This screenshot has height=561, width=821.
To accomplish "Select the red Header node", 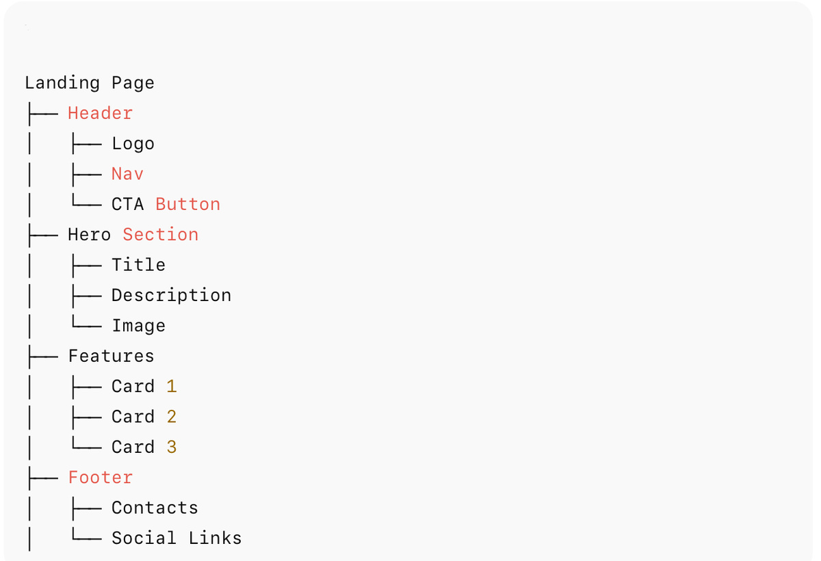I will (100, 114).
